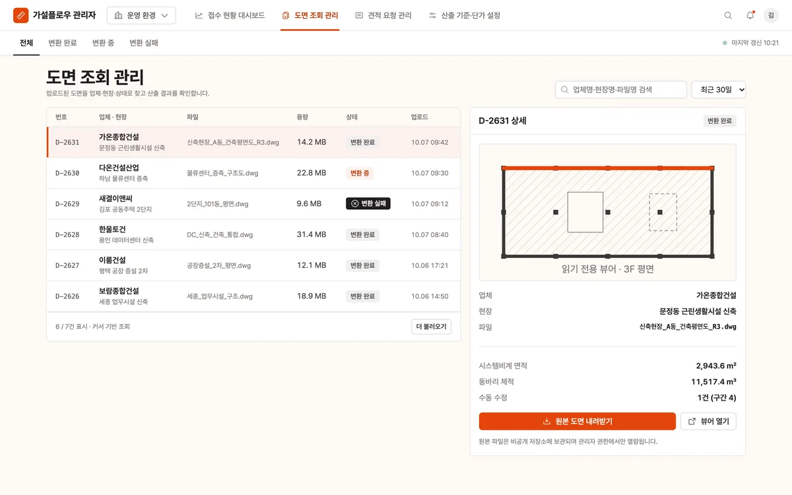
Task: Select the 전체 filter tab
Action: 26,43
